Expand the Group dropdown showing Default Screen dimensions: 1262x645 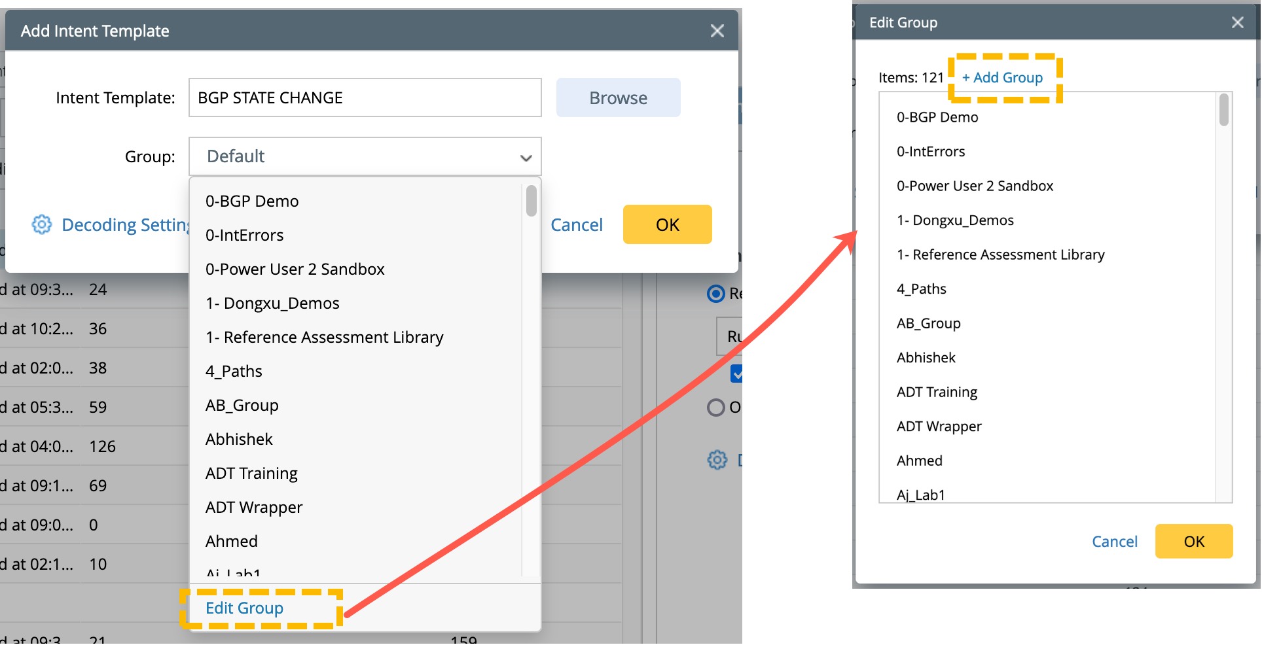365,156
